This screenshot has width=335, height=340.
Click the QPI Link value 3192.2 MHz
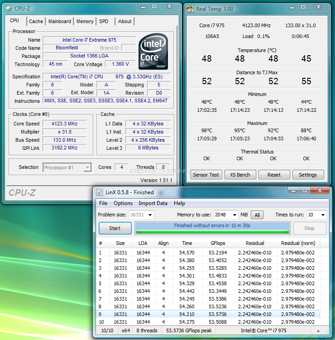click(65, 148)
